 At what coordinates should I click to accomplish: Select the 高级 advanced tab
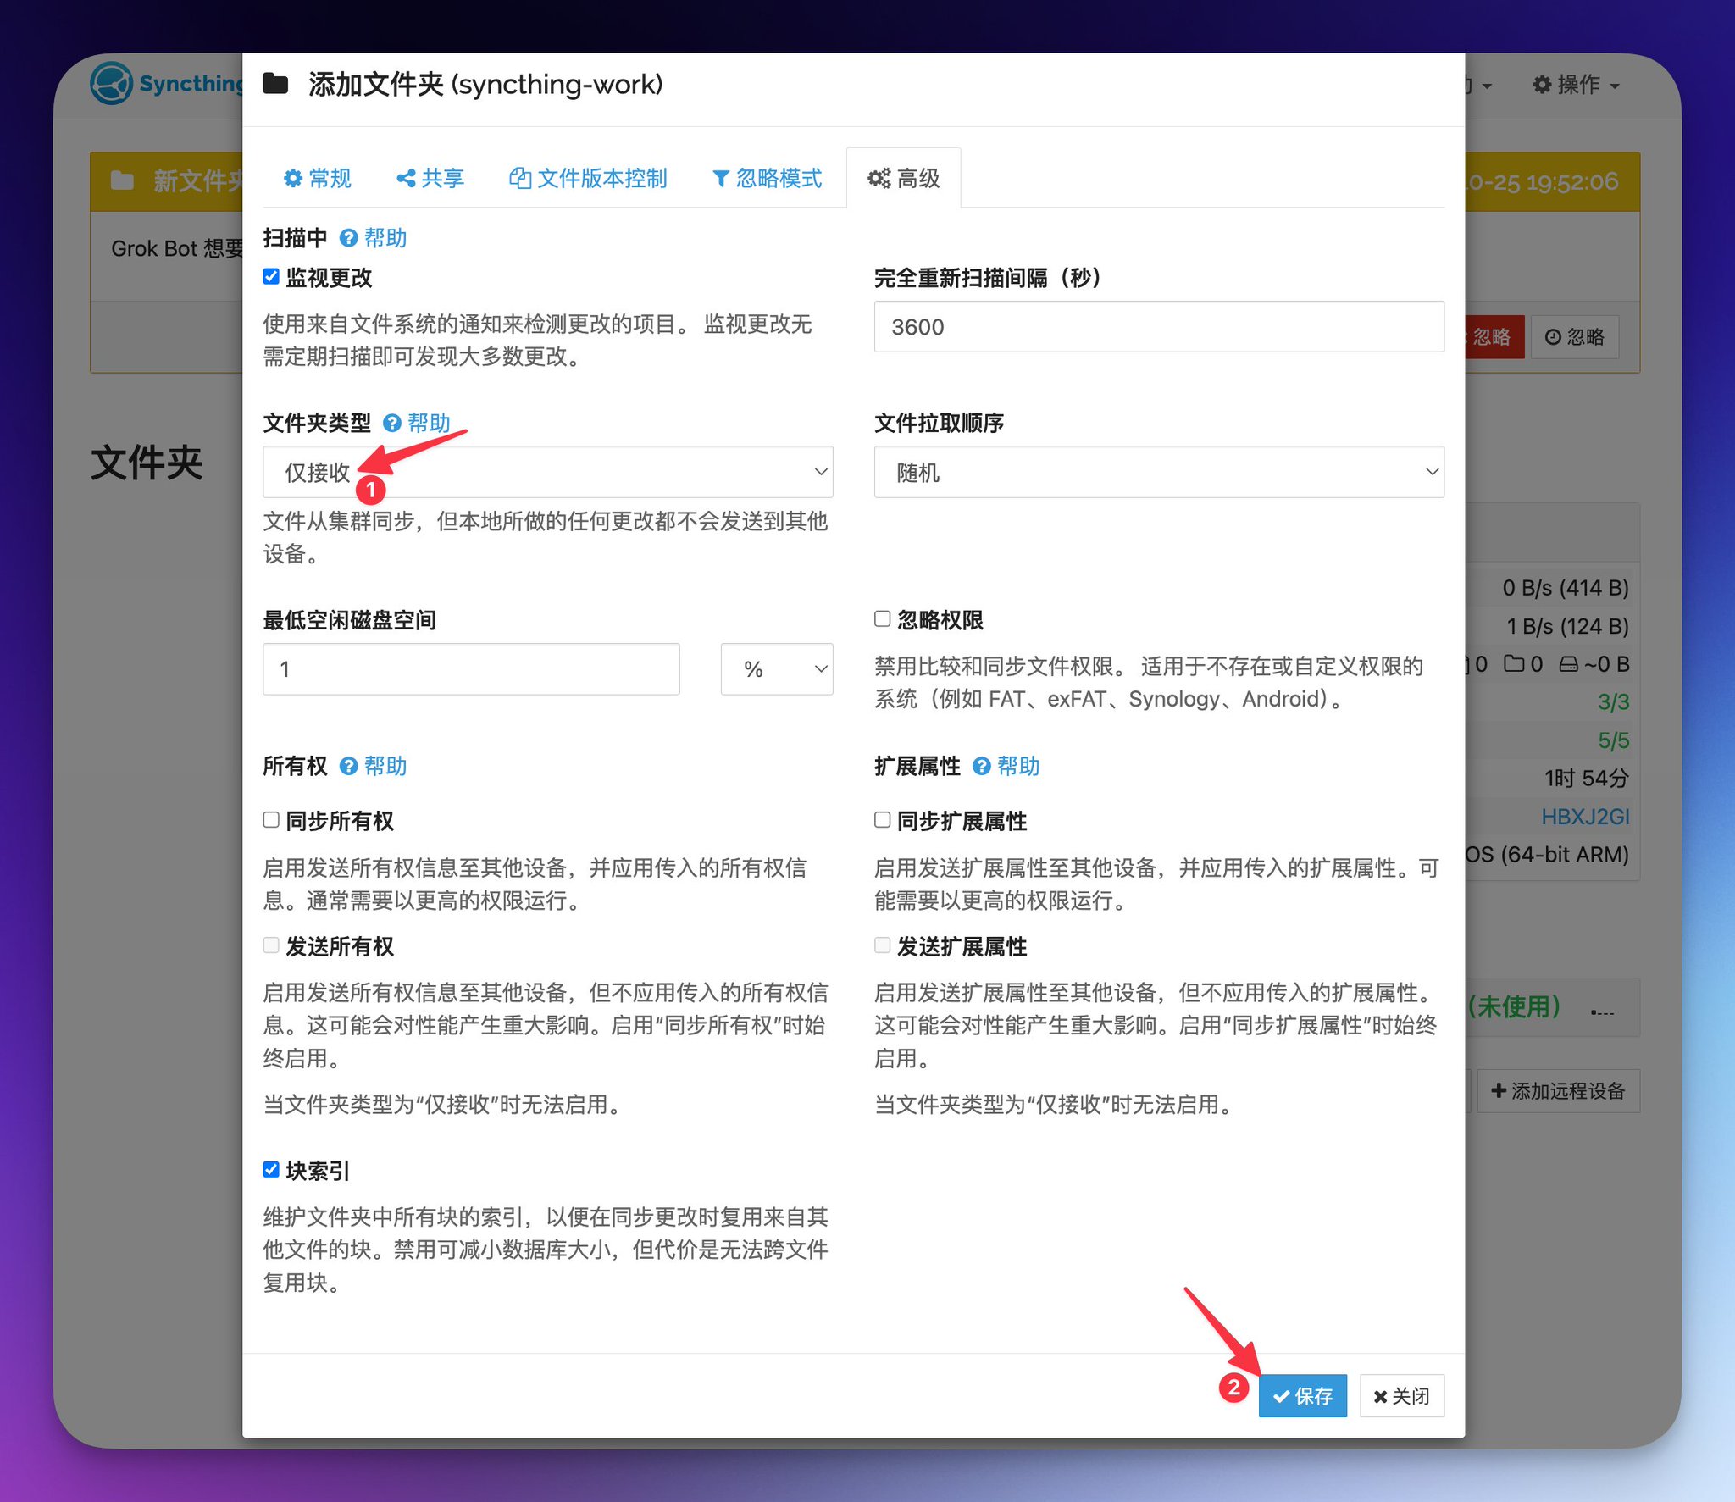904,178
